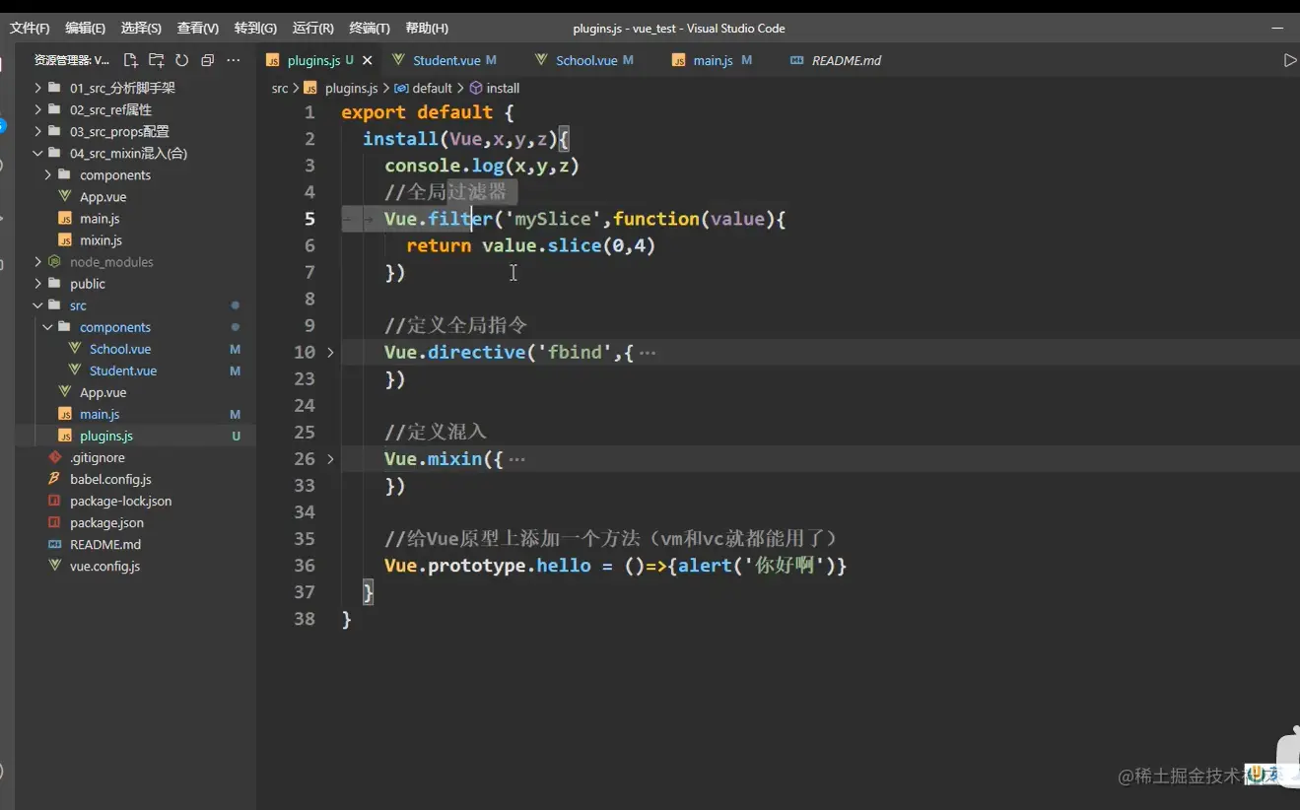
Task: Unfold the Vue.mixin block at line 26
Action: [330, 459]
